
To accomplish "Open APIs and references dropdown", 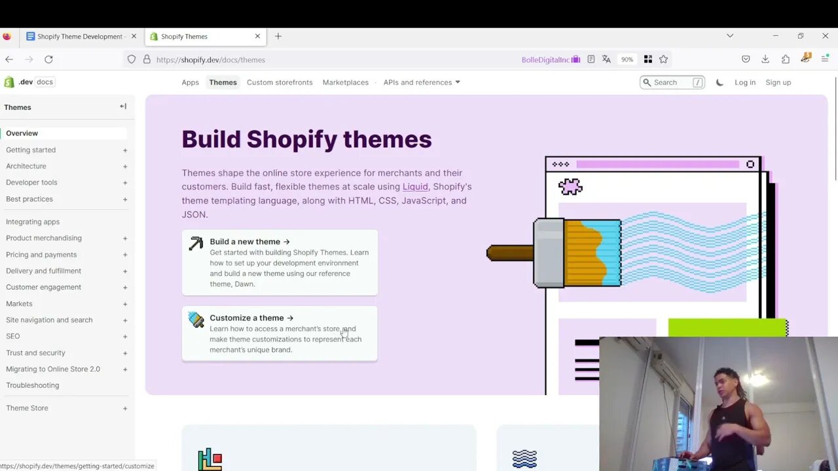I will click(422, 82).
